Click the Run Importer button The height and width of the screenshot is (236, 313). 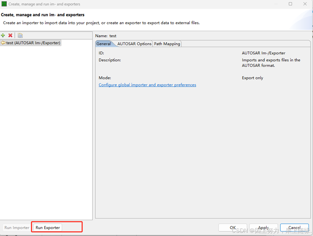[17, 228]
